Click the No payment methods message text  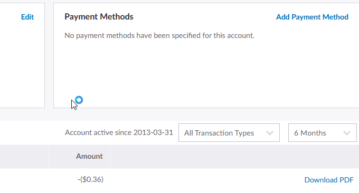pos(159,35)
